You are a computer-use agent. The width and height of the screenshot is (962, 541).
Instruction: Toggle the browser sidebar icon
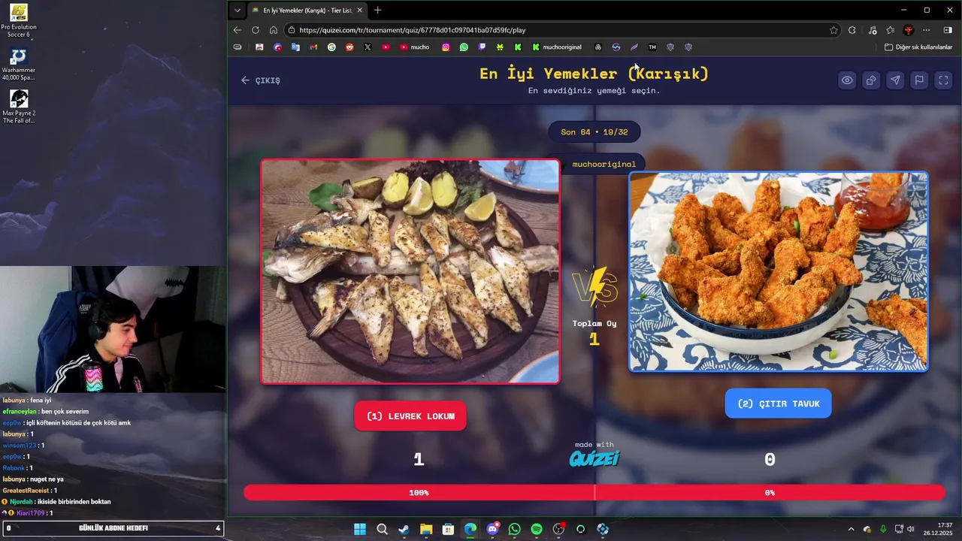tap(947, 30)
